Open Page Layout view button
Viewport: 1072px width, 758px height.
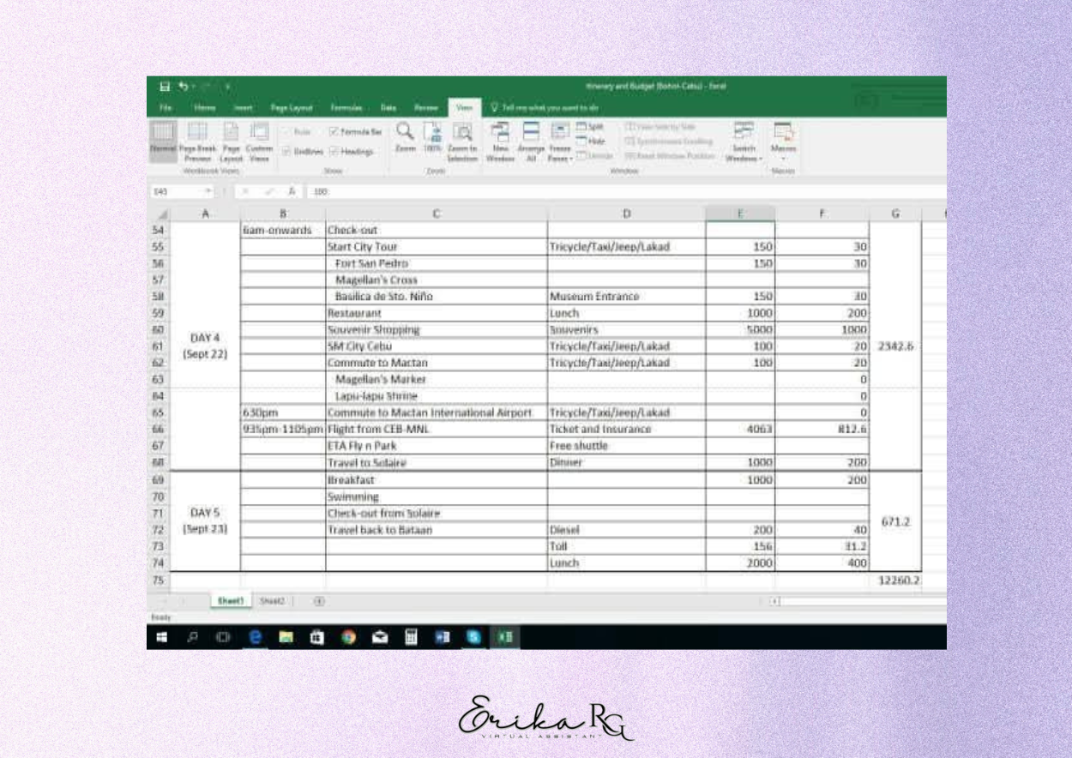pos(232,142)
